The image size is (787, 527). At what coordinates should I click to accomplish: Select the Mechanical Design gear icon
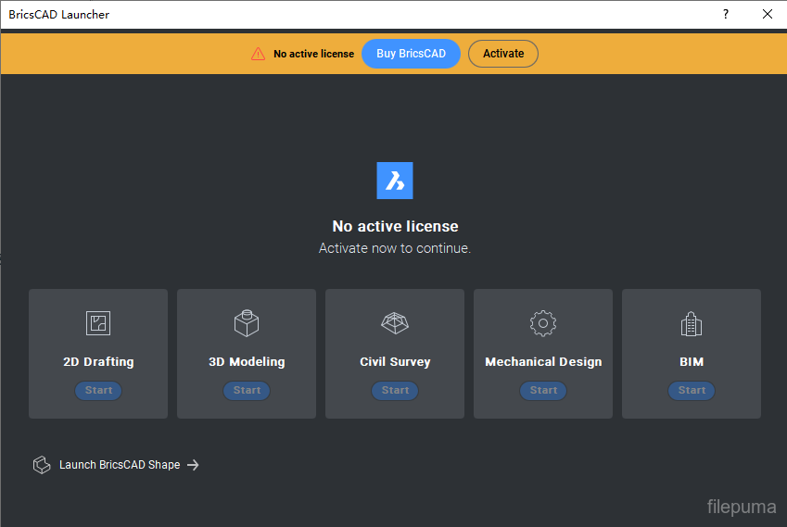pos(543,323)
